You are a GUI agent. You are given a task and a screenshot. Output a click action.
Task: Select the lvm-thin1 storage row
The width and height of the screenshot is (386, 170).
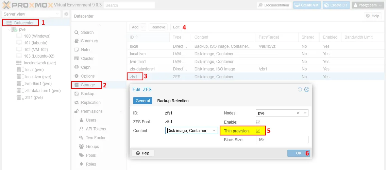click(256, 62)
